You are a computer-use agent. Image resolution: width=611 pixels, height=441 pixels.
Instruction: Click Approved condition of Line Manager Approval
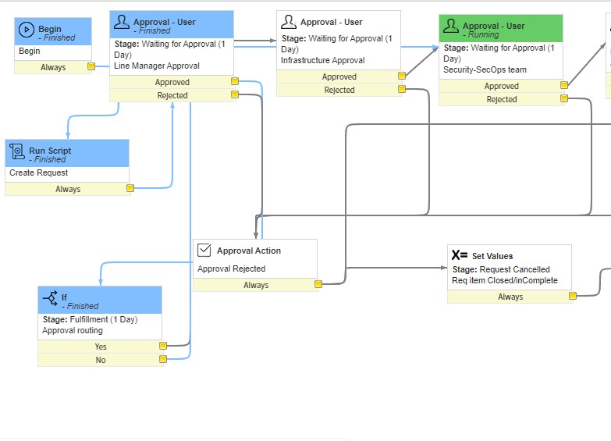tap(172, 82)
